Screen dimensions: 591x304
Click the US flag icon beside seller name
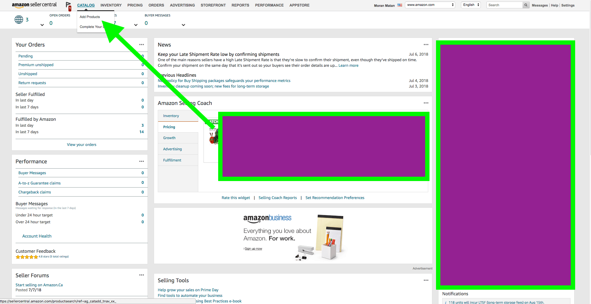pyautogui.click(x=400, y=5)
